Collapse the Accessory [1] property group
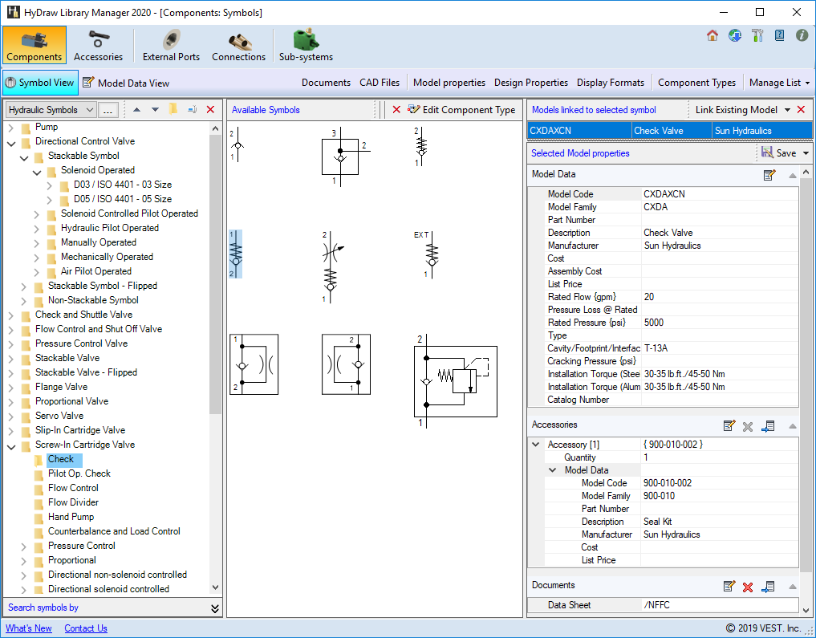 pos(536,445)
